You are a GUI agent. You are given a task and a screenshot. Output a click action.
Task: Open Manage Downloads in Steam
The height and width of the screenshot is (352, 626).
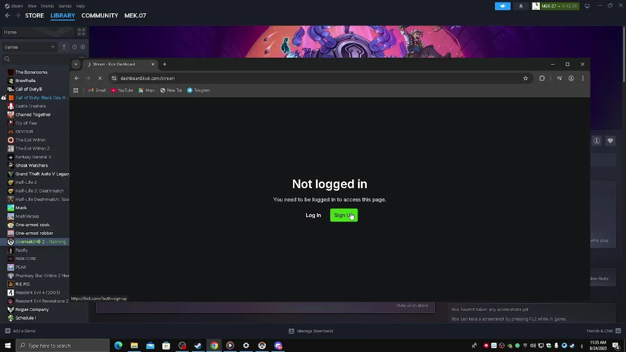(x=311, y=331)
